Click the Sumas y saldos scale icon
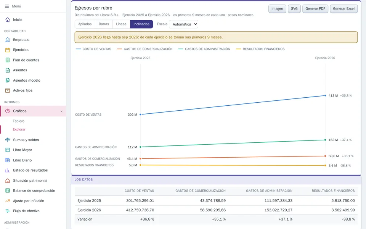This screenshot has width=366, height=229. 8,140
